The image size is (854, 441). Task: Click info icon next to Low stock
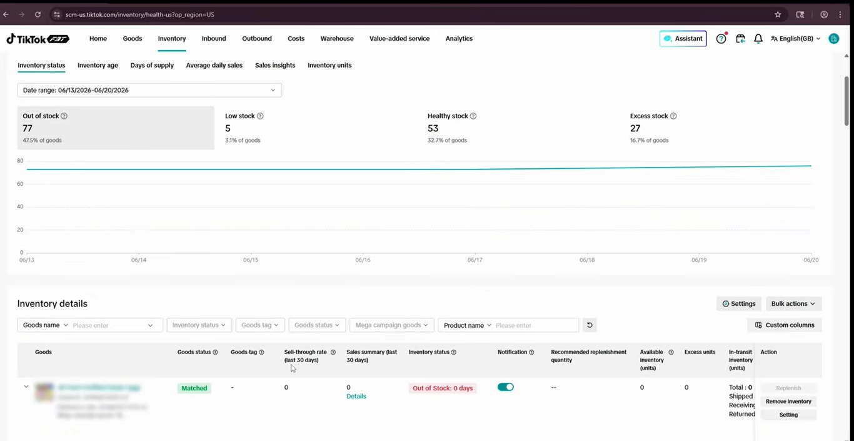click(x=260, y=116)
